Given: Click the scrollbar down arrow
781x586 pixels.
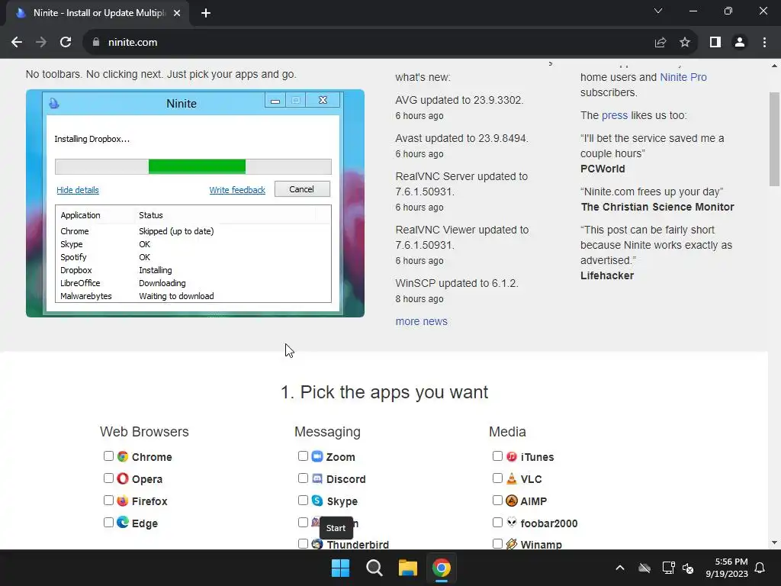Looking at the screenshot, I should pyautogui.click(x=775, y=543).
